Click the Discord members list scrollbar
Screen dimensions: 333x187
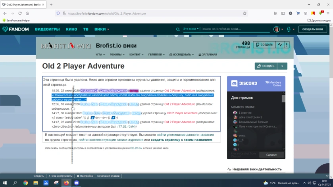[283, 121]
